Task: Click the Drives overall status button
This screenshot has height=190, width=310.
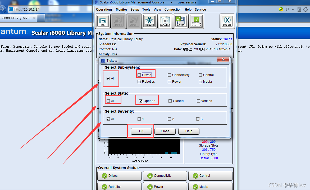Action: pos(119,176)
